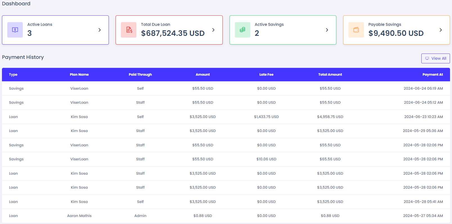Expand Total Due Loan chevron arrow
452x224 pixels.
tap(213, 30)
